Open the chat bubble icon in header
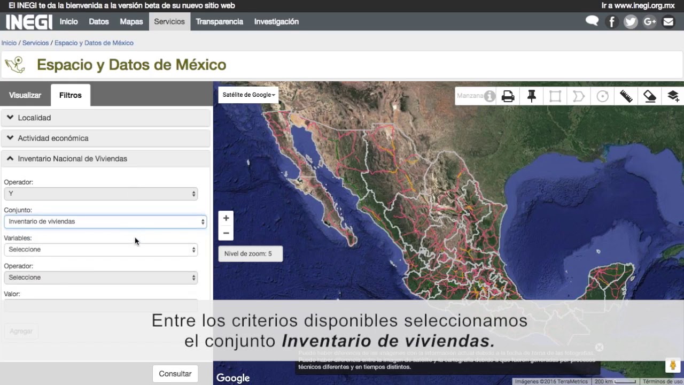Image resolution: width=684 pixels, height=385 pixels. pyautogui.click(x=592, y=21)
